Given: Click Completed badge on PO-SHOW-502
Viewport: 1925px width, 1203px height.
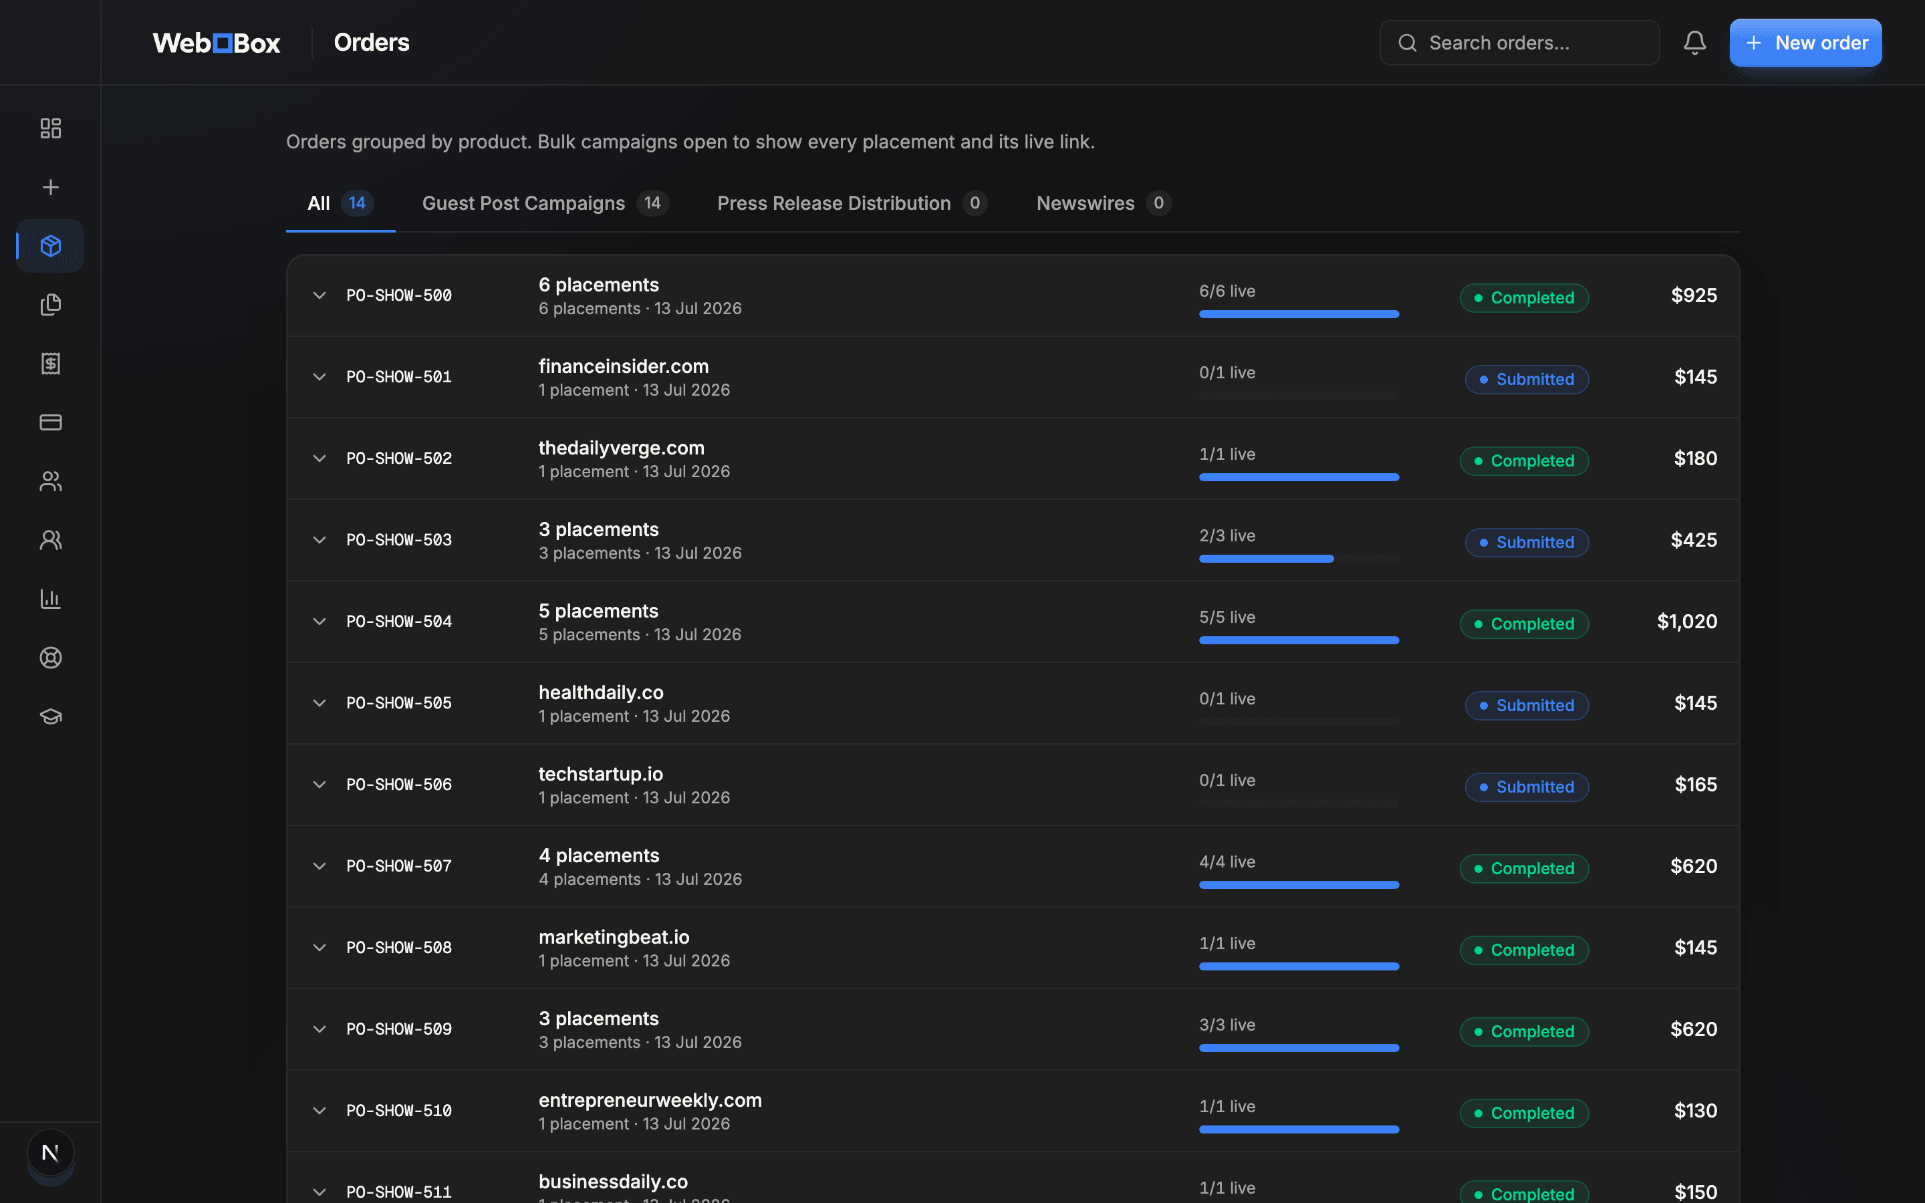Looking at the screenshot, I should pyautogui.click(x=1524, y=460).
